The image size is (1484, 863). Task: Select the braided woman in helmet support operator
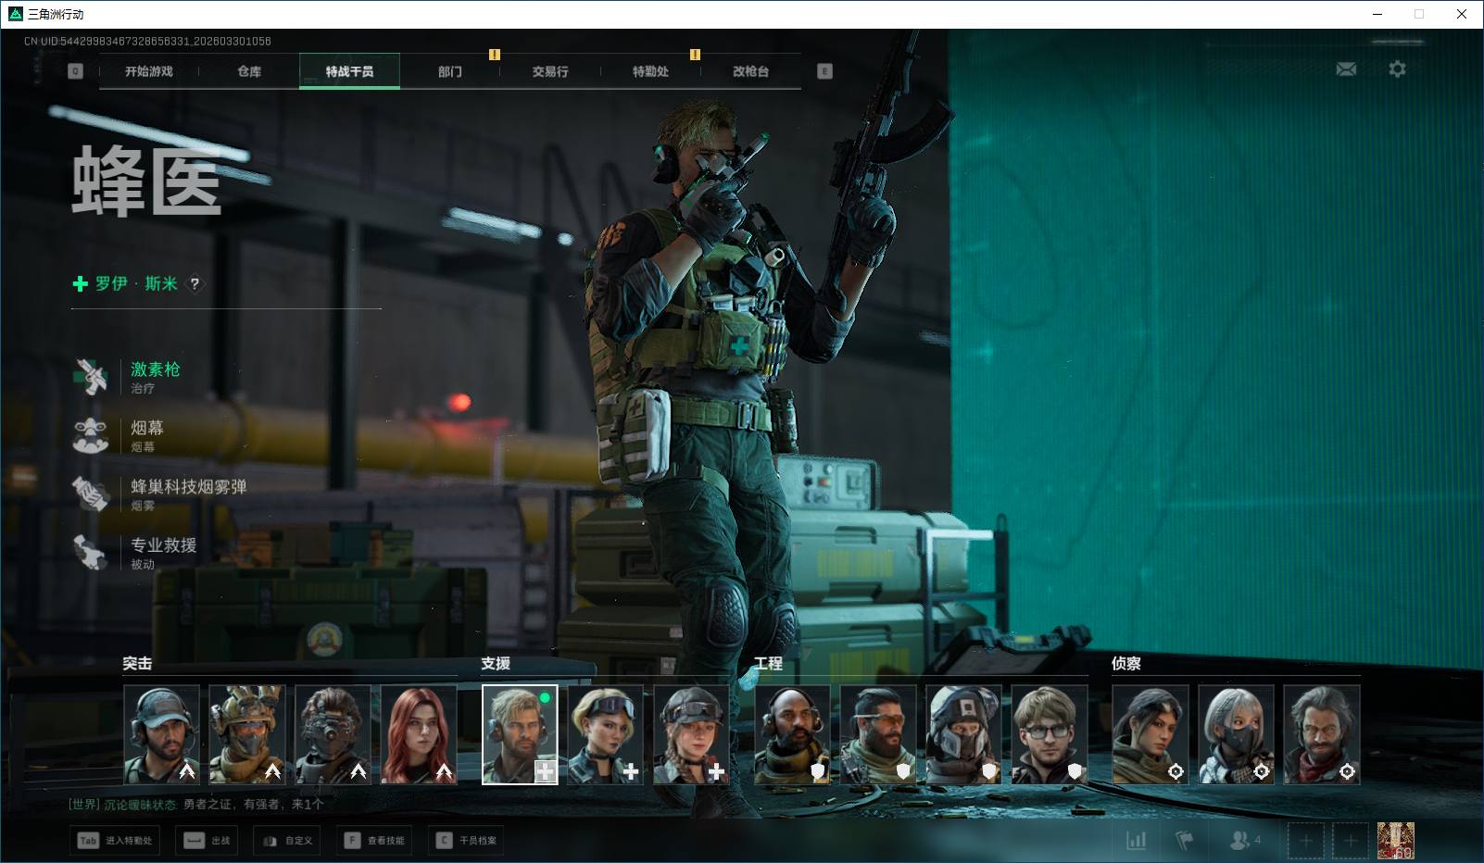click(691, 735)
